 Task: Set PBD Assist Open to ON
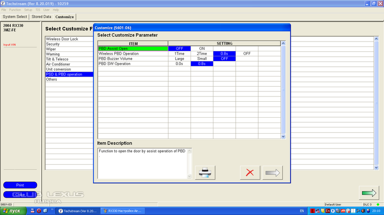[x=202, y=48]
